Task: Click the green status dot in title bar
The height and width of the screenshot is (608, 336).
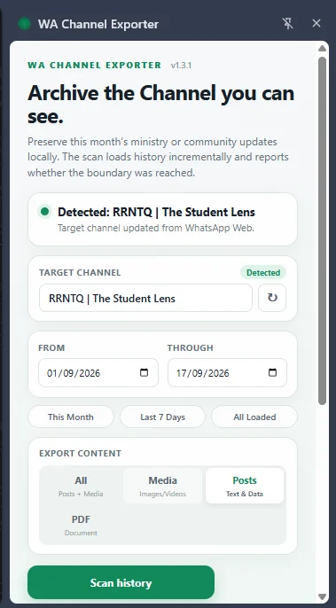Action: pos(25,24)
